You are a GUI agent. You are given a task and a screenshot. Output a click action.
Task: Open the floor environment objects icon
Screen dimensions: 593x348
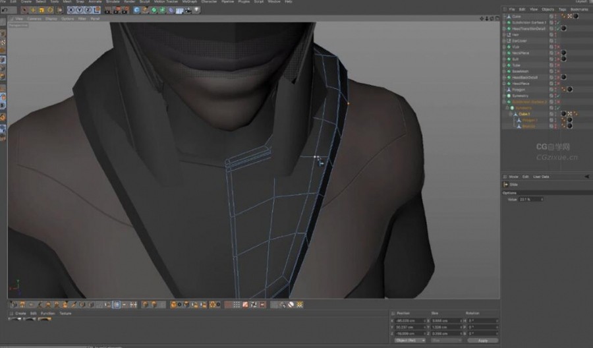(x=180, y=10)
